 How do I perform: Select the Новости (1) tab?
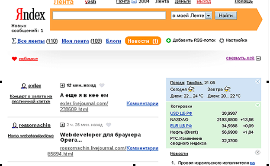pyautogui.click(x=143, y=41)
